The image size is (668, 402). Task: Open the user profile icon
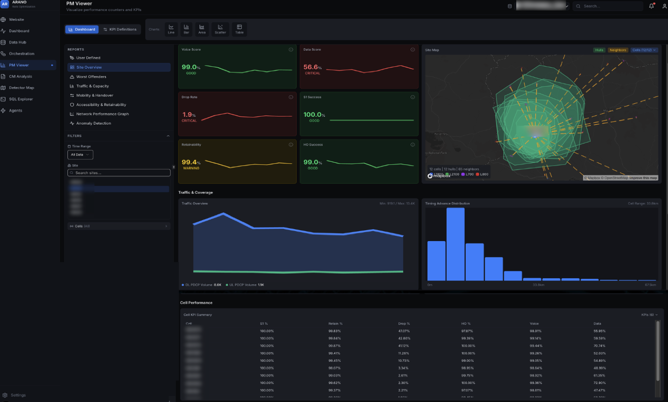(663, 6)
